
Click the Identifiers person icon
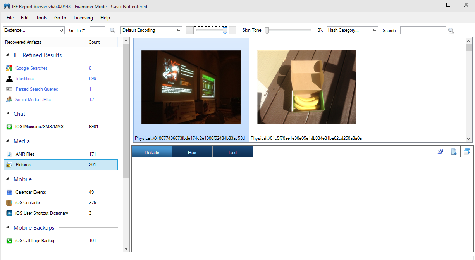pos(9,79)
